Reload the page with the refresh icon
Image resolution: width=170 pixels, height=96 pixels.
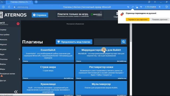(x=9, y=7)
